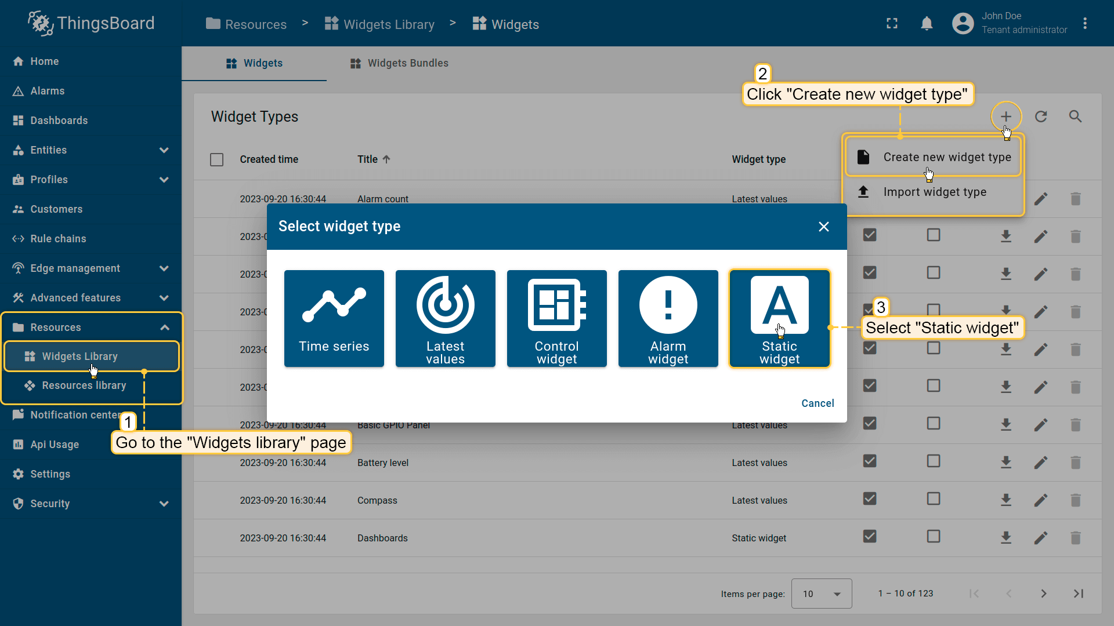The image size is (1114, 626).
Task: Open the Items per page dropdown
Action: (x=821, y=594)
